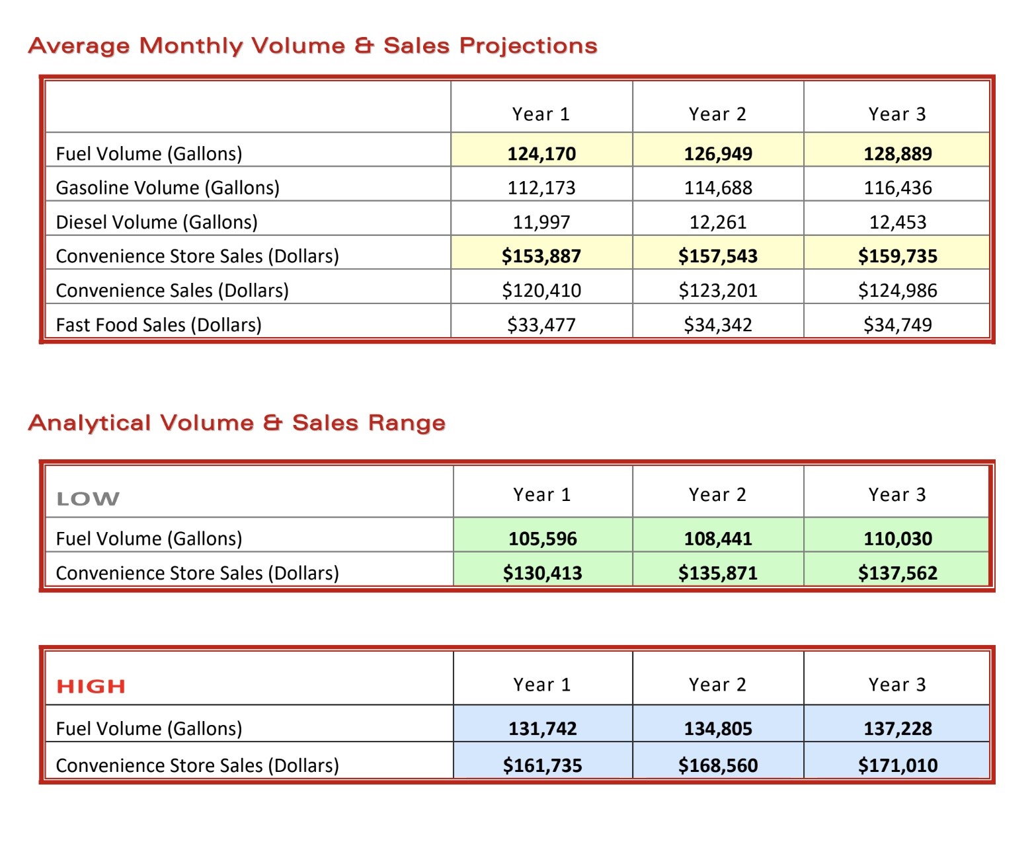
Task: Select Year 3 fuel volume value 128,889
Action: click(x=898, y=154)
